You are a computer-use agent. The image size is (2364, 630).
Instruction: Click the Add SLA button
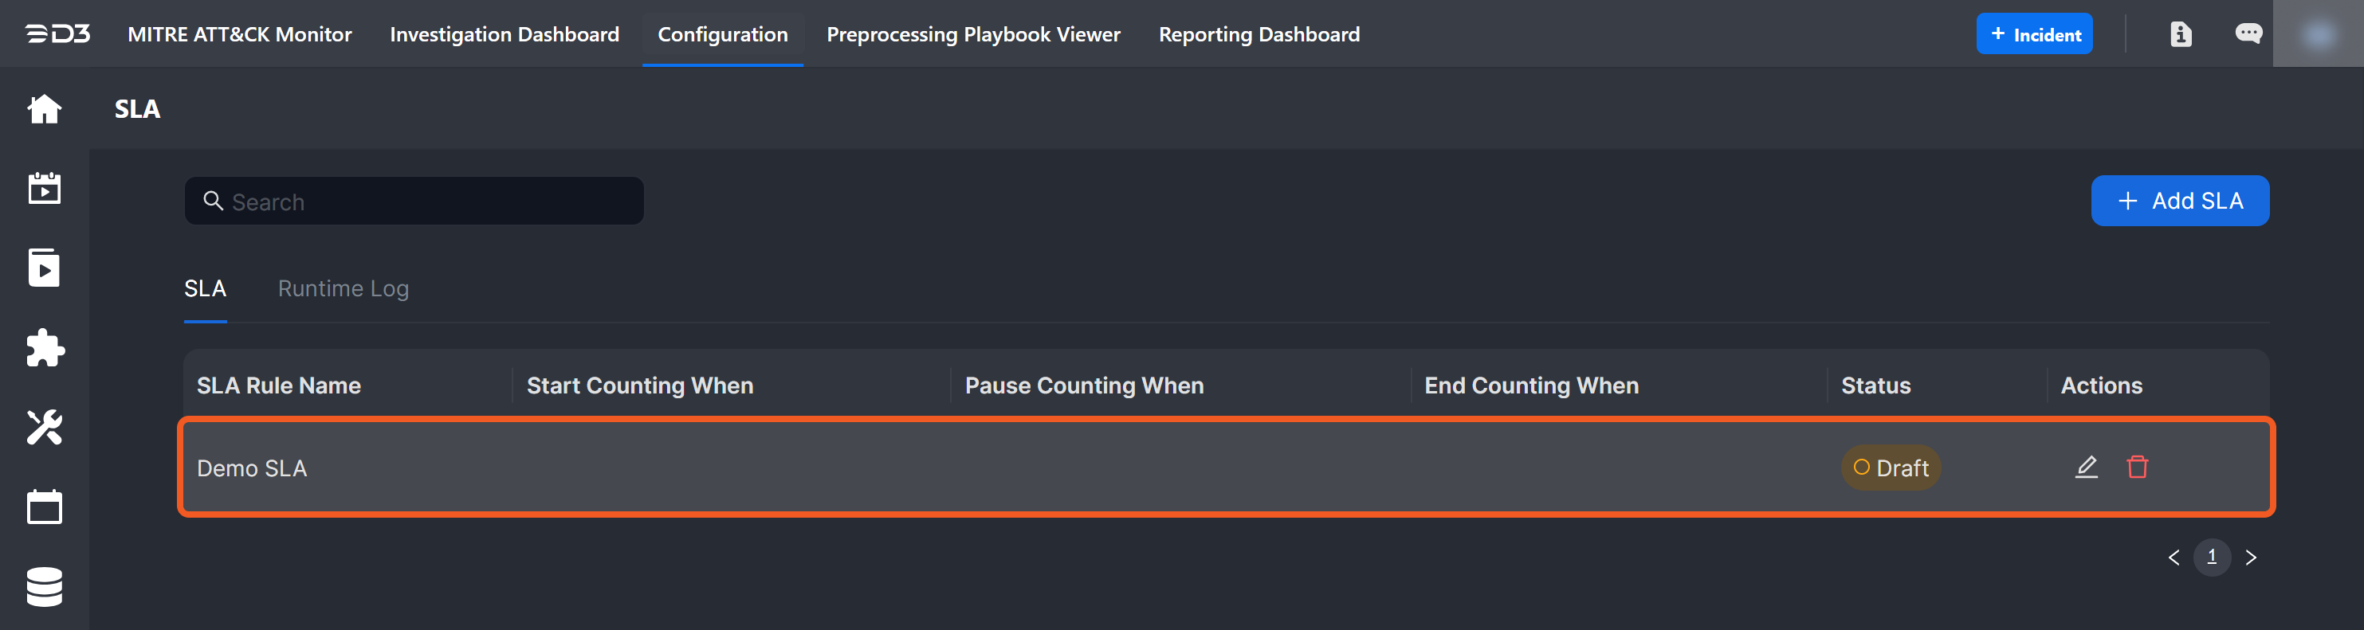pyautogui.click(x=2180, y=200)
